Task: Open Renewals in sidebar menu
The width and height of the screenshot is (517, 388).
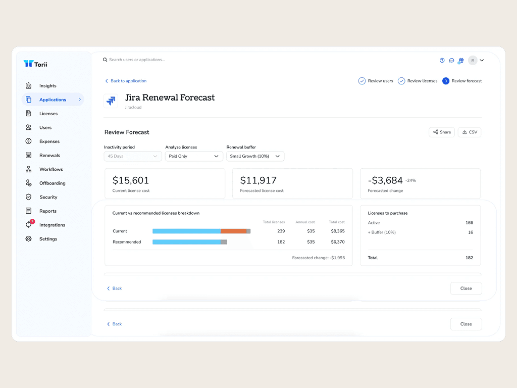Action: coord(50,155)
